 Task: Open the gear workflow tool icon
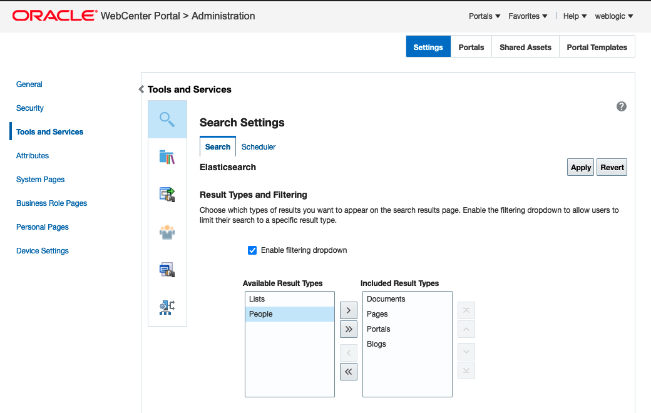[x=167, y=308]
